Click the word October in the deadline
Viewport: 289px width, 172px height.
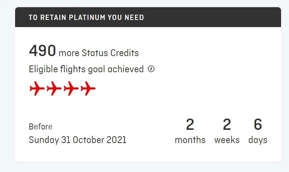pyautogui.click(x=88, y=140)
